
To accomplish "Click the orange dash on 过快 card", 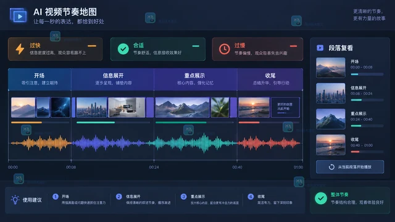I will [x=92, y=46].
